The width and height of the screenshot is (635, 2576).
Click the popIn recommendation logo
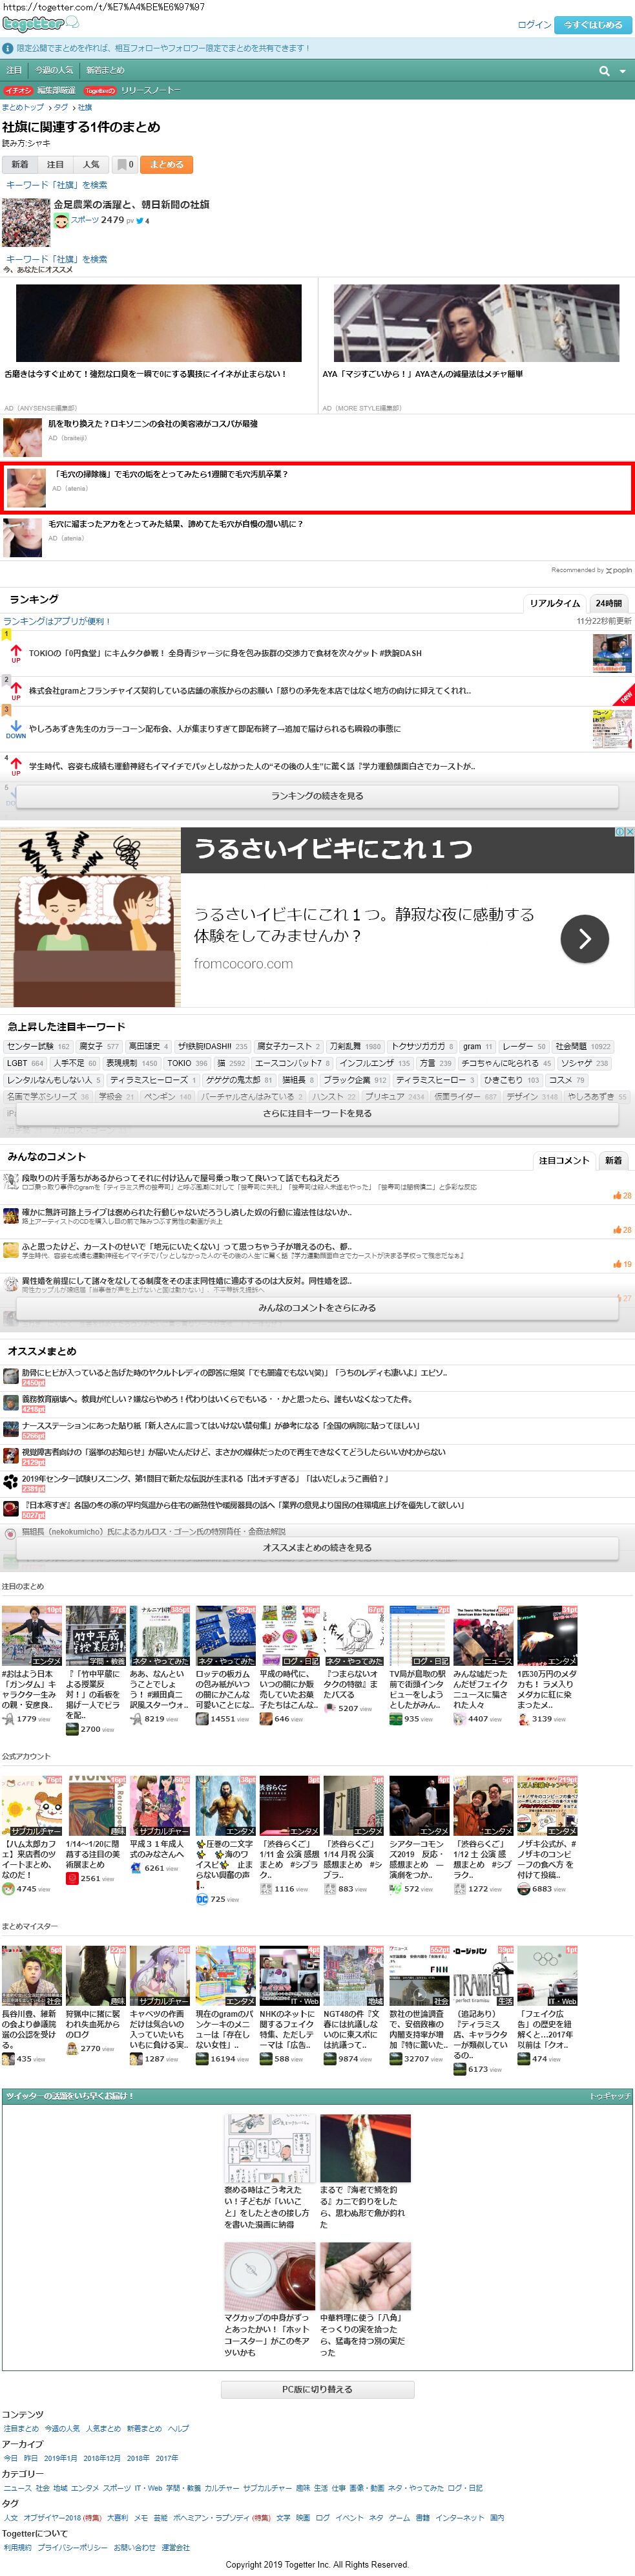(620, 570)
